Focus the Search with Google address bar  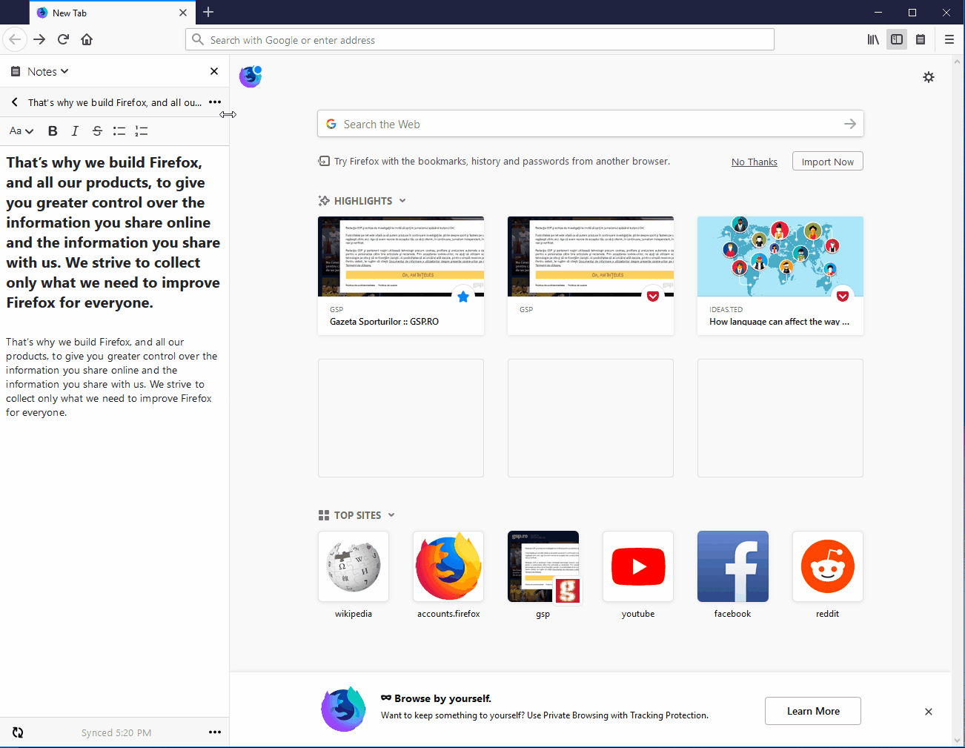[480, 39]
